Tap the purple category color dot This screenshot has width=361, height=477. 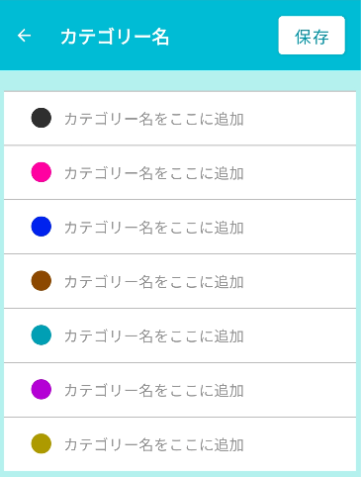point(42,390)
